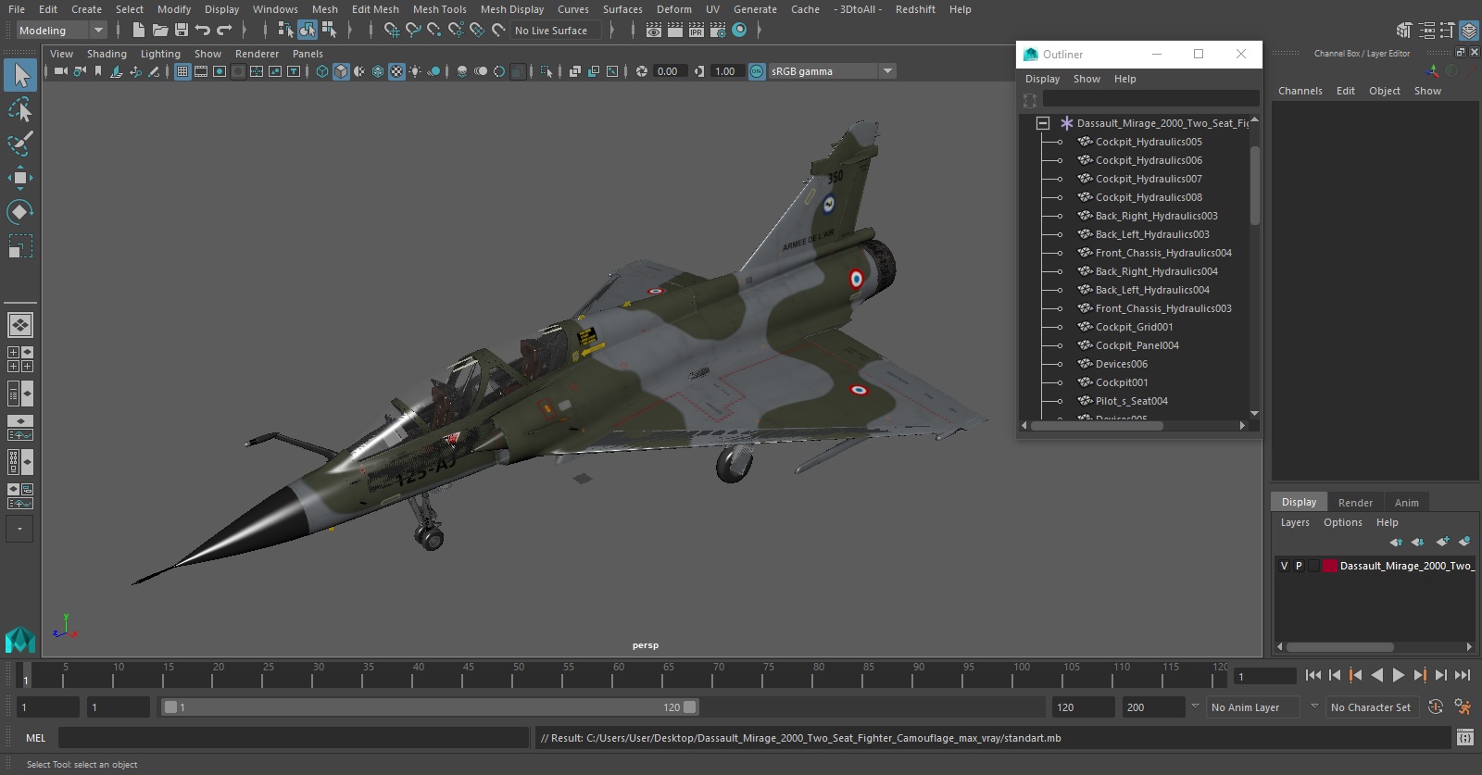Undo last action arrow
This screenshot has width=1482, height=775.
coord(203,31)
